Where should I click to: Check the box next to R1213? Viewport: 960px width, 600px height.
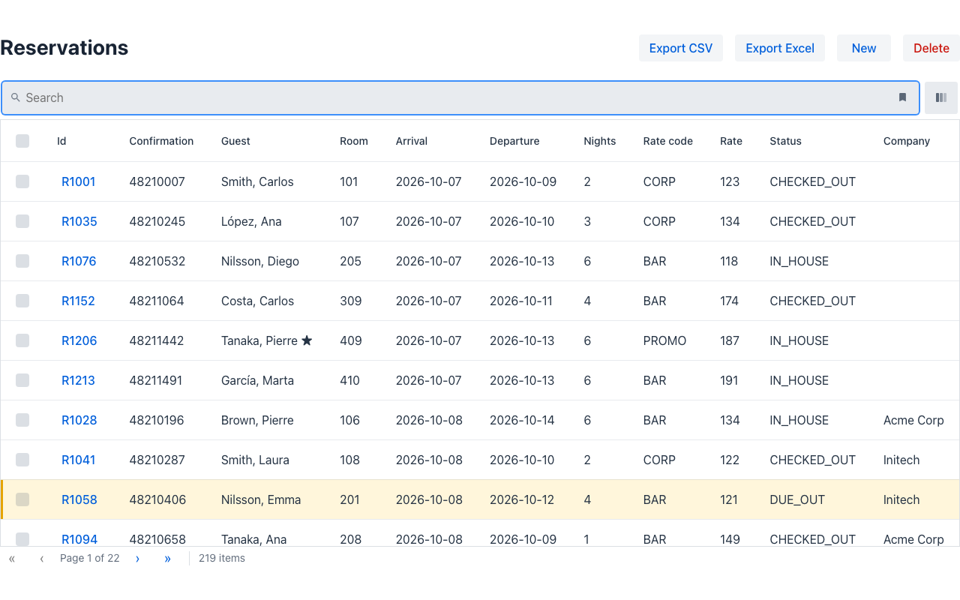pos(22,380)
